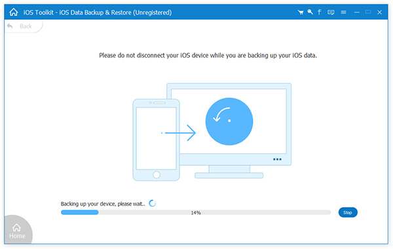Image resolution: width=393 pixels, height=249 pixels.
Task: Click the round Home button at bottom-left corner
Action: [x=17, y=231]
